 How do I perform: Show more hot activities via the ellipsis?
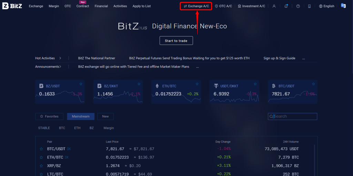click(x=303, y=59)
